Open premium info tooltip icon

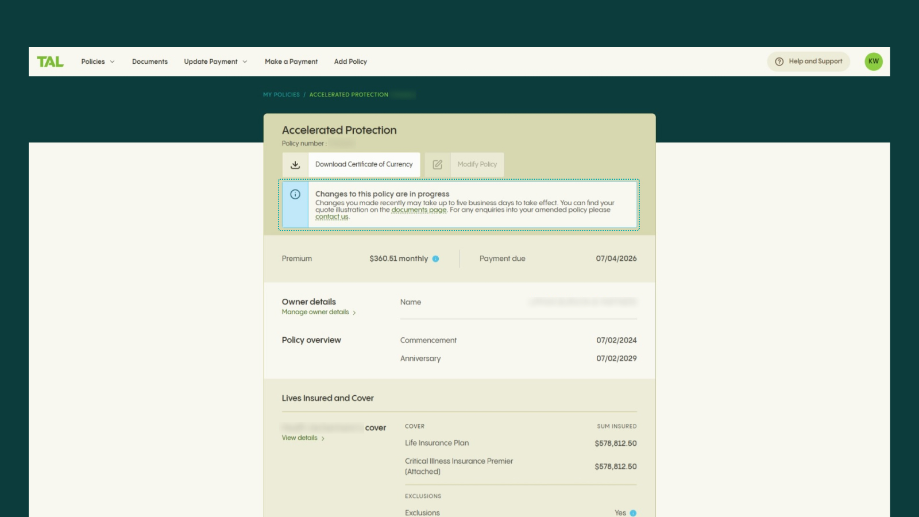click(x=435, y=259)
